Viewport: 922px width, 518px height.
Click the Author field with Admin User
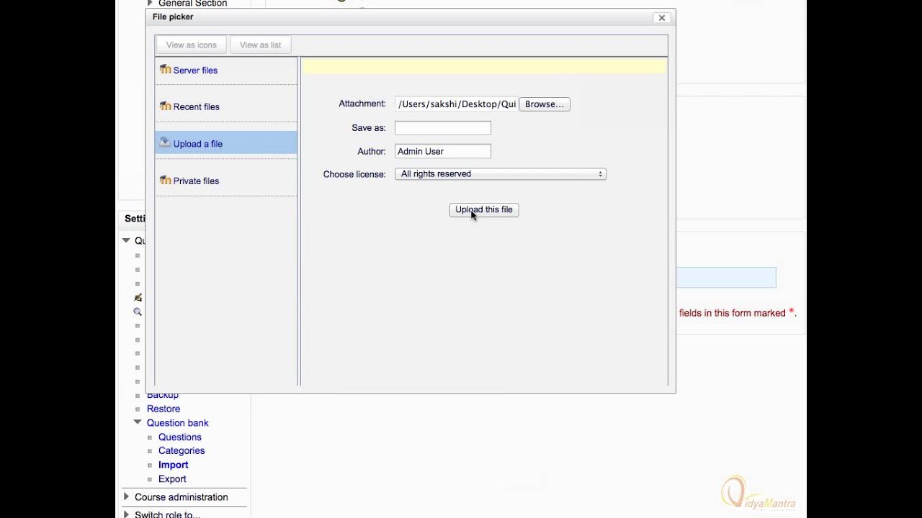pyautogui.click(x=443, y=151)
